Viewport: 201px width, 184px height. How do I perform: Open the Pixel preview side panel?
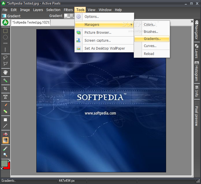tap(196, 114)
